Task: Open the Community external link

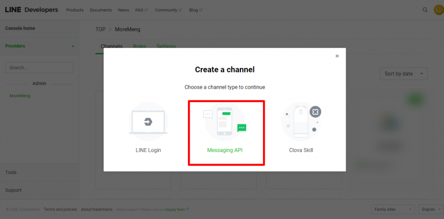Action: (x=168, y=10)
